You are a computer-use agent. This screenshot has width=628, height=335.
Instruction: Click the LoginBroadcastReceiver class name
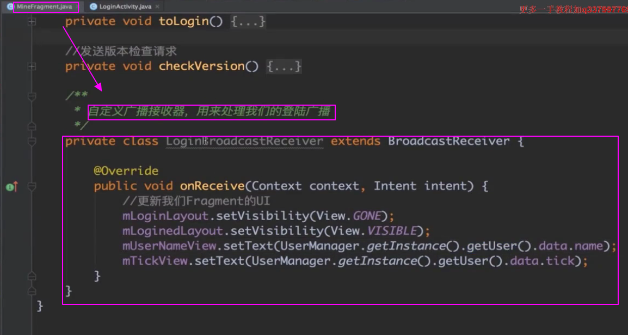[x=245, y=141]
